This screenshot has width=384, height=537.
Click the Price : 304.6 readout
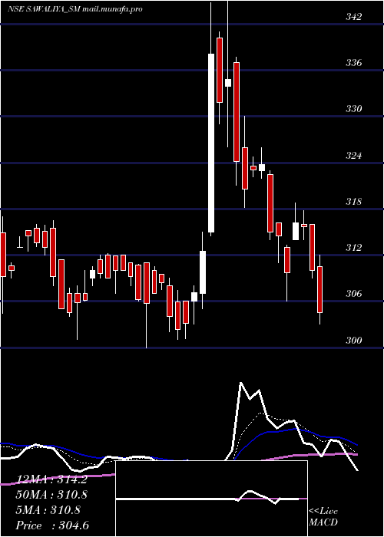(52, 525)
